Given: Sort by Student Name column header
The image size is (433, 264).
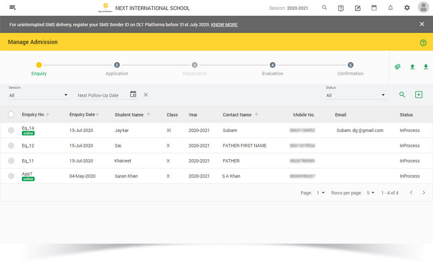Looking at the screenshot, I should (129, 115).
